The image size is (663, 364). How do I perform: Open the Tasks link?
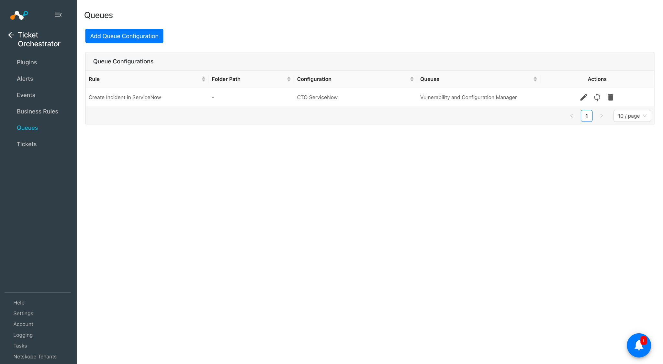(x=20, y=346)
